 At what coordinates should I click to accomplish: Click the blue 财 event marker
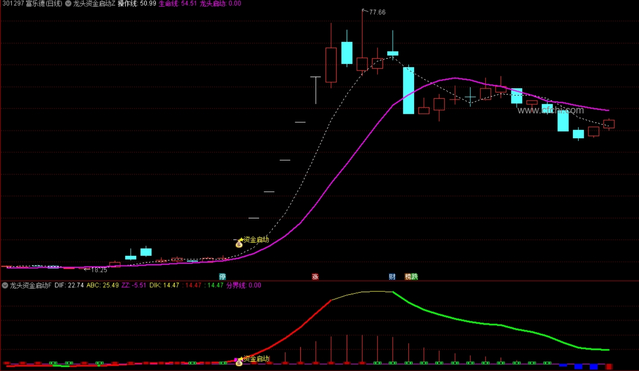[x=392, y=277]
